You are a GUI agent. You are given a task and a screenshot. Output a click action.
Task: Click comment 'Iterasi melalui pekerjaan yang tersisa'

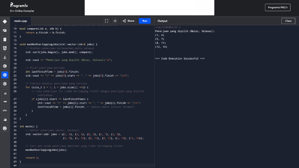coord(56,83)
